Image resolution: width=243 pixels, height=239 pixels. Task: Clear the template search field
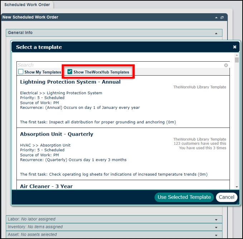point(226,65)
